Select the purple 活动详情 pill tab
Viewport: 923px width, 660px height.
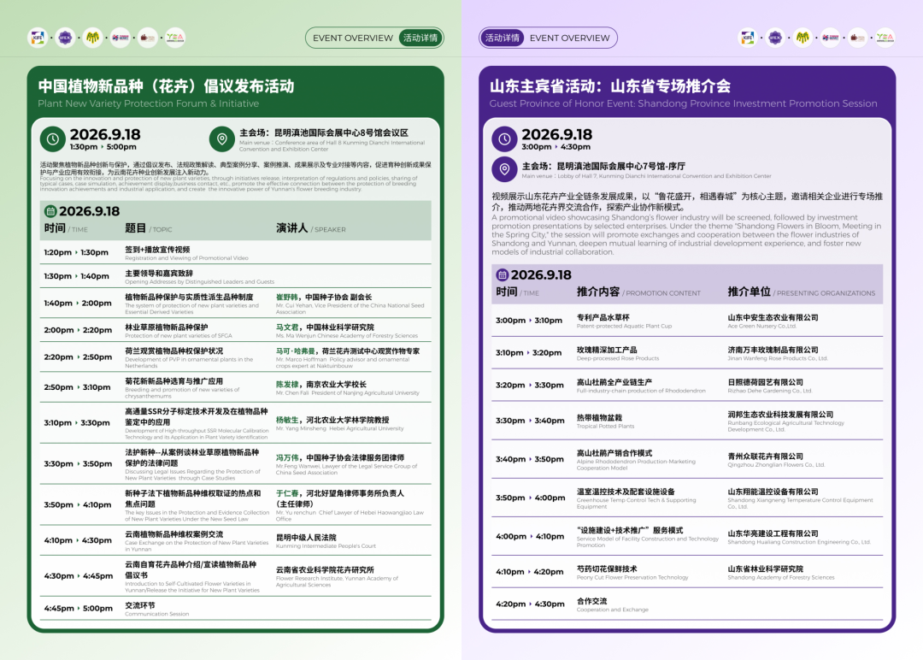click(x=503, y=38)
